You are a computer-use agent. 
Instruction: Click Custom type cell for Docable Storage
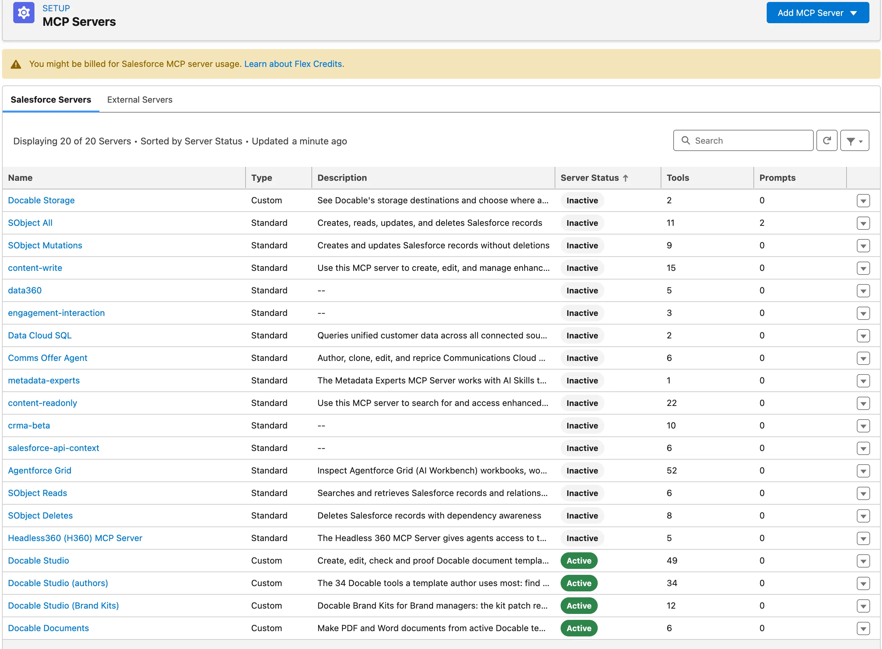click(x=266, y=201)
